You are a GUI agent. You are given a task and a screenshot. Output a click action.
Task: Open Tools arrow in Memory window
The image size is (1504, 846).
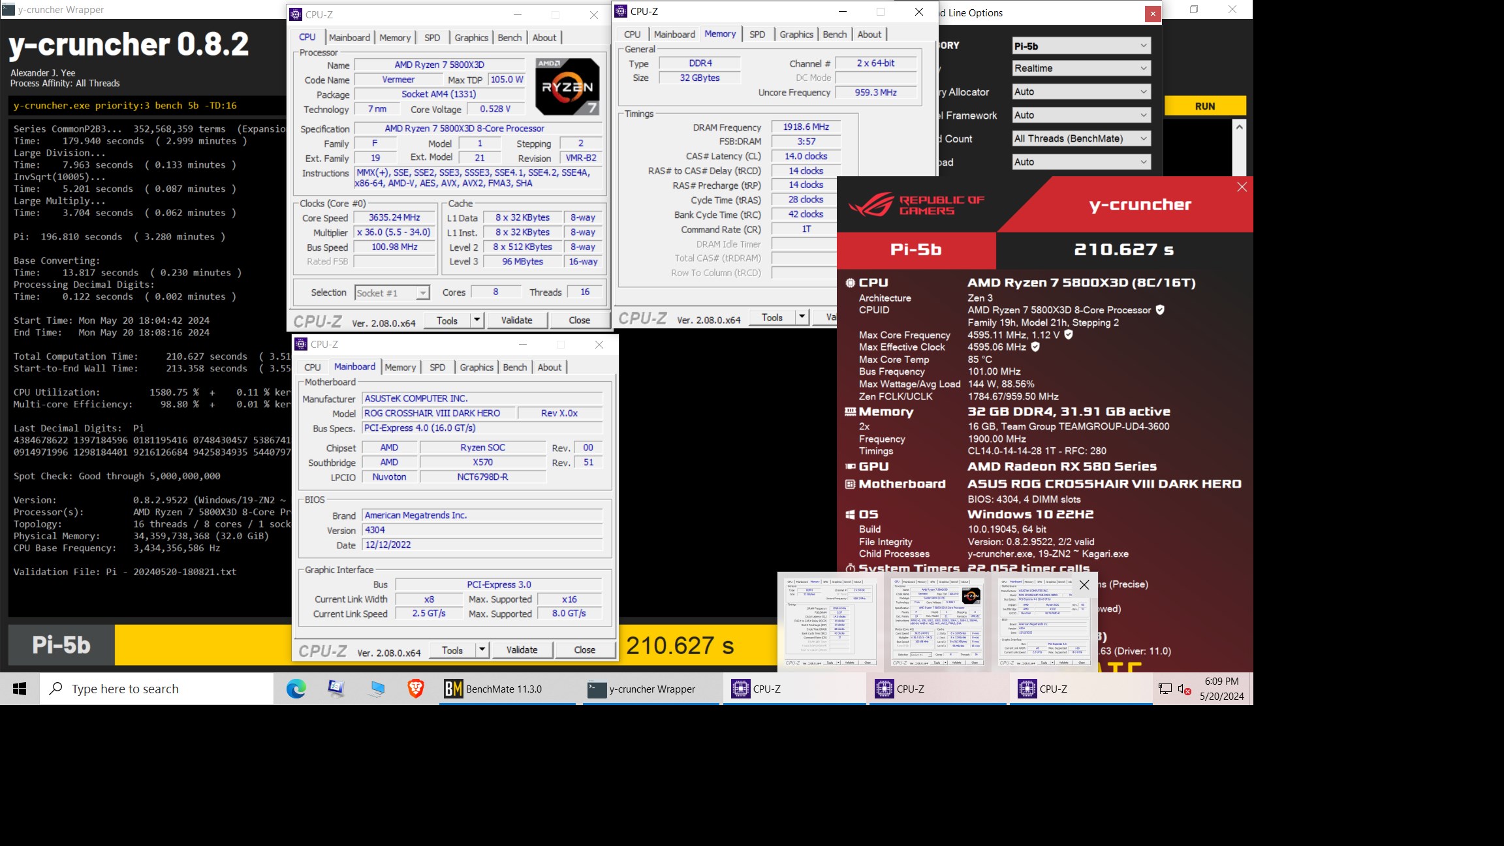pyautogui.click(x=802, y=317)
